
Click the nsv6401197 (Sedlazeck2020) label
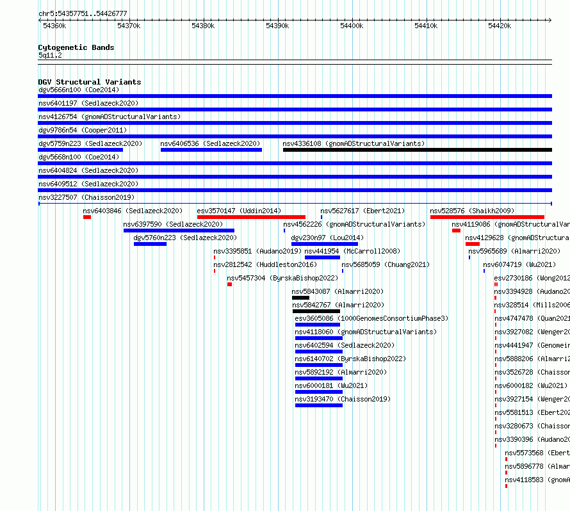pyautogui.click(x=88, y=103)
